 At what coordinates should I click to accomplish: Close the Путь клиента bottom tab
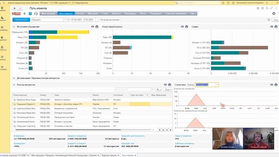[135, 155]
